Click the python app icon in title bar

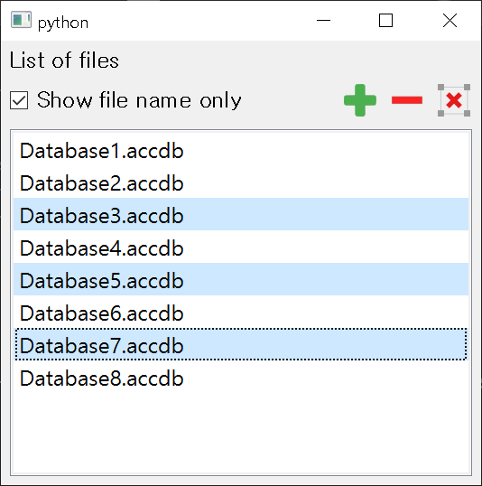[21, 21]
